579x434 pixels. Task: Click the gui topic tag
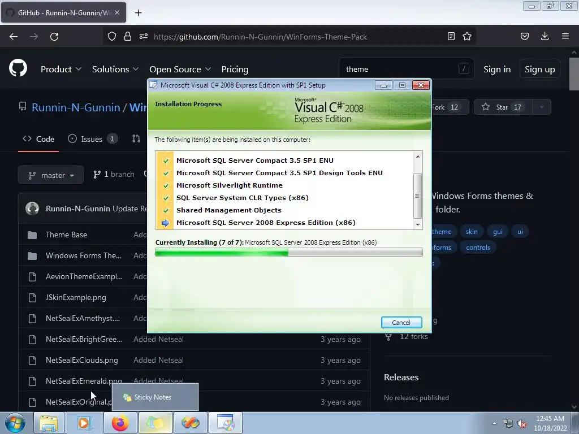498,232
